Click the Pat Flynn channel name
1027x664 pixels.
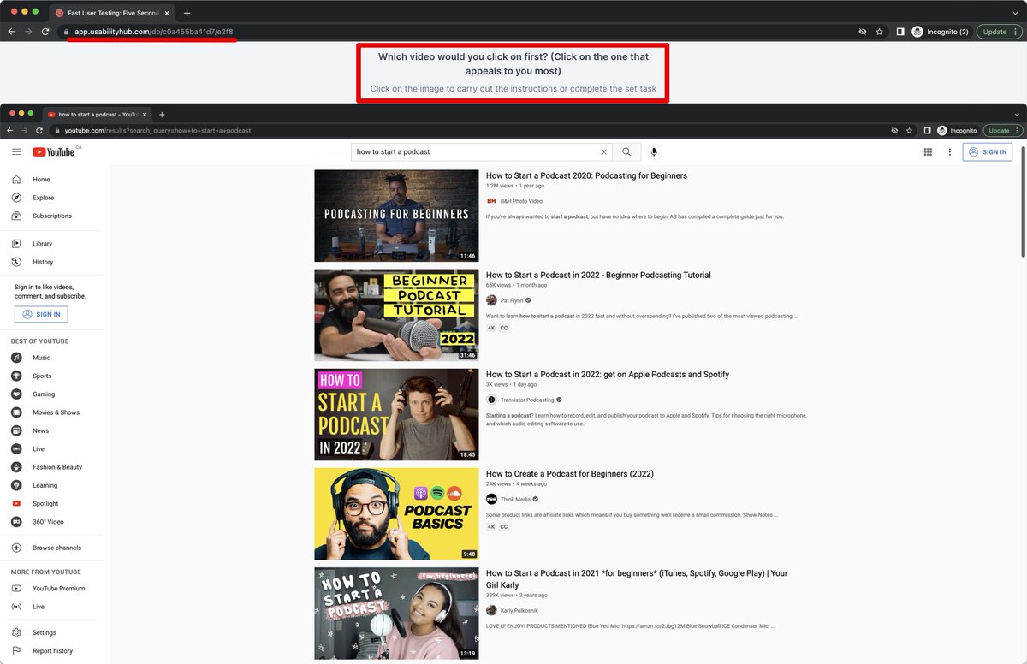511,300
